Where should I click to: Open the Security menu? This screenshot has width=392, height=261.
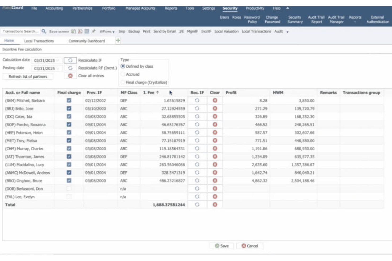click(230, 8)
